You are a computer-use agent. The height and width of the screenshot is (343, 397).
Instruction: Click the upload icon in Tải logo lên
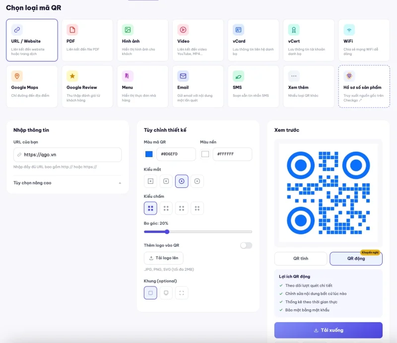click(151, 258)
